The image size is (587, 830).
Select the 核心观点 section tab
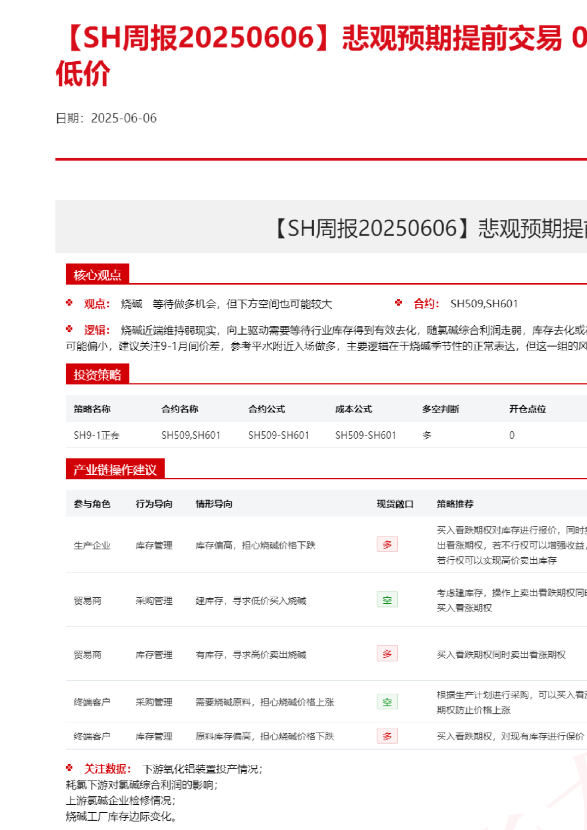(x=97, y=275)
